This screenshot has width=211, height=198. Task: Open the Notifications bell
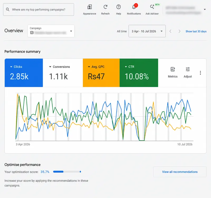point(134,7)
